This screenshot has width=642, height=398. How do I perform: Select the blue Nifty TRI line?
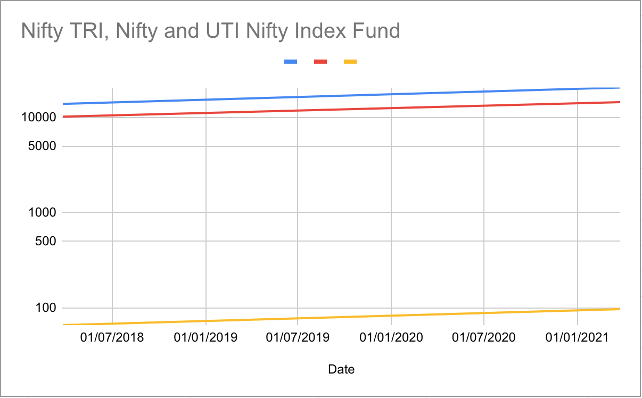pyautogui.click(x=341, y=96)
